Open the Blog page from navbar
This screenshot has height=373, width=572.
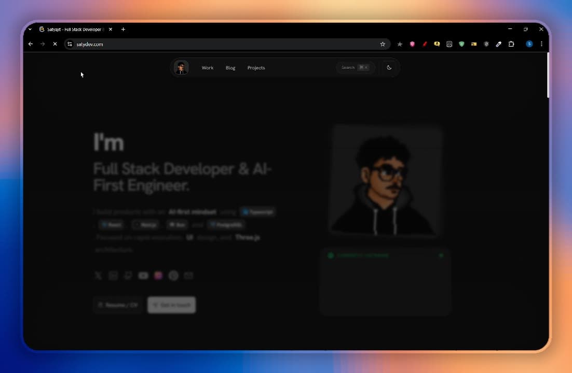point(230,68)
